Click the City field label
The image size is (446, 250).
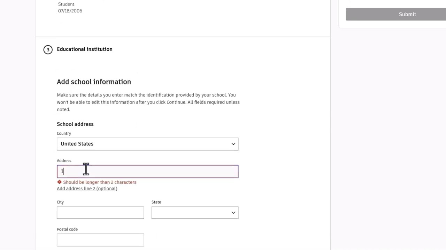(60, 202)
